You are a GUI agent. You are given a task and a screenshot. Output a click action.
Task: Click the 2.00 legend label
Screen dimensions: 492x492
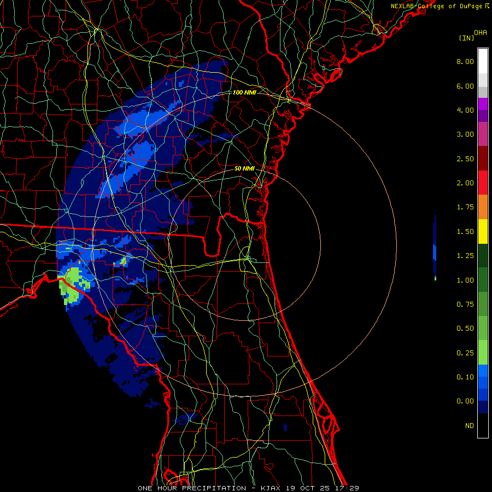click(x=465, y=183)
